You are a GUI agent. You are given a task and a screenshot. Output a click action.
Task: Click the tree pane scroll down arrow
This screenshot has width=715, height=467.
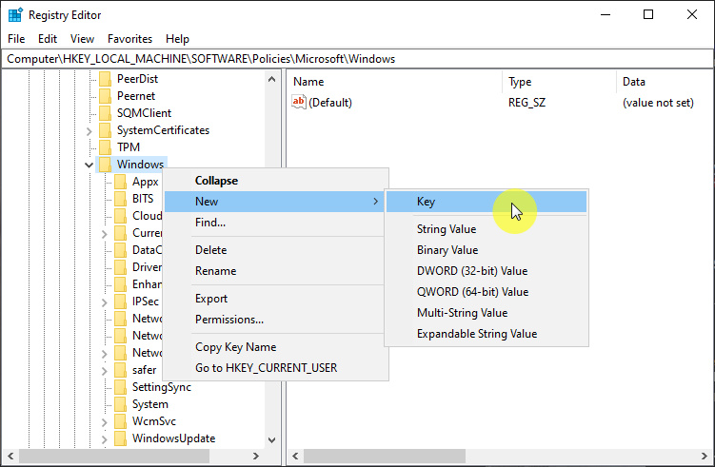pyautogui.click(x=272, y=440)
